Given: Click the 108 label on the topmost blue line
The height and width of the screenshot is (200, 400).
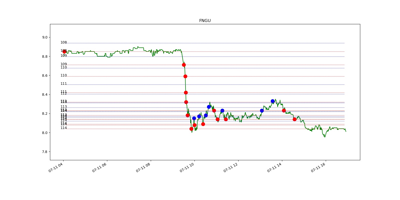Looking at the screenshot, I should pos(64,42).
